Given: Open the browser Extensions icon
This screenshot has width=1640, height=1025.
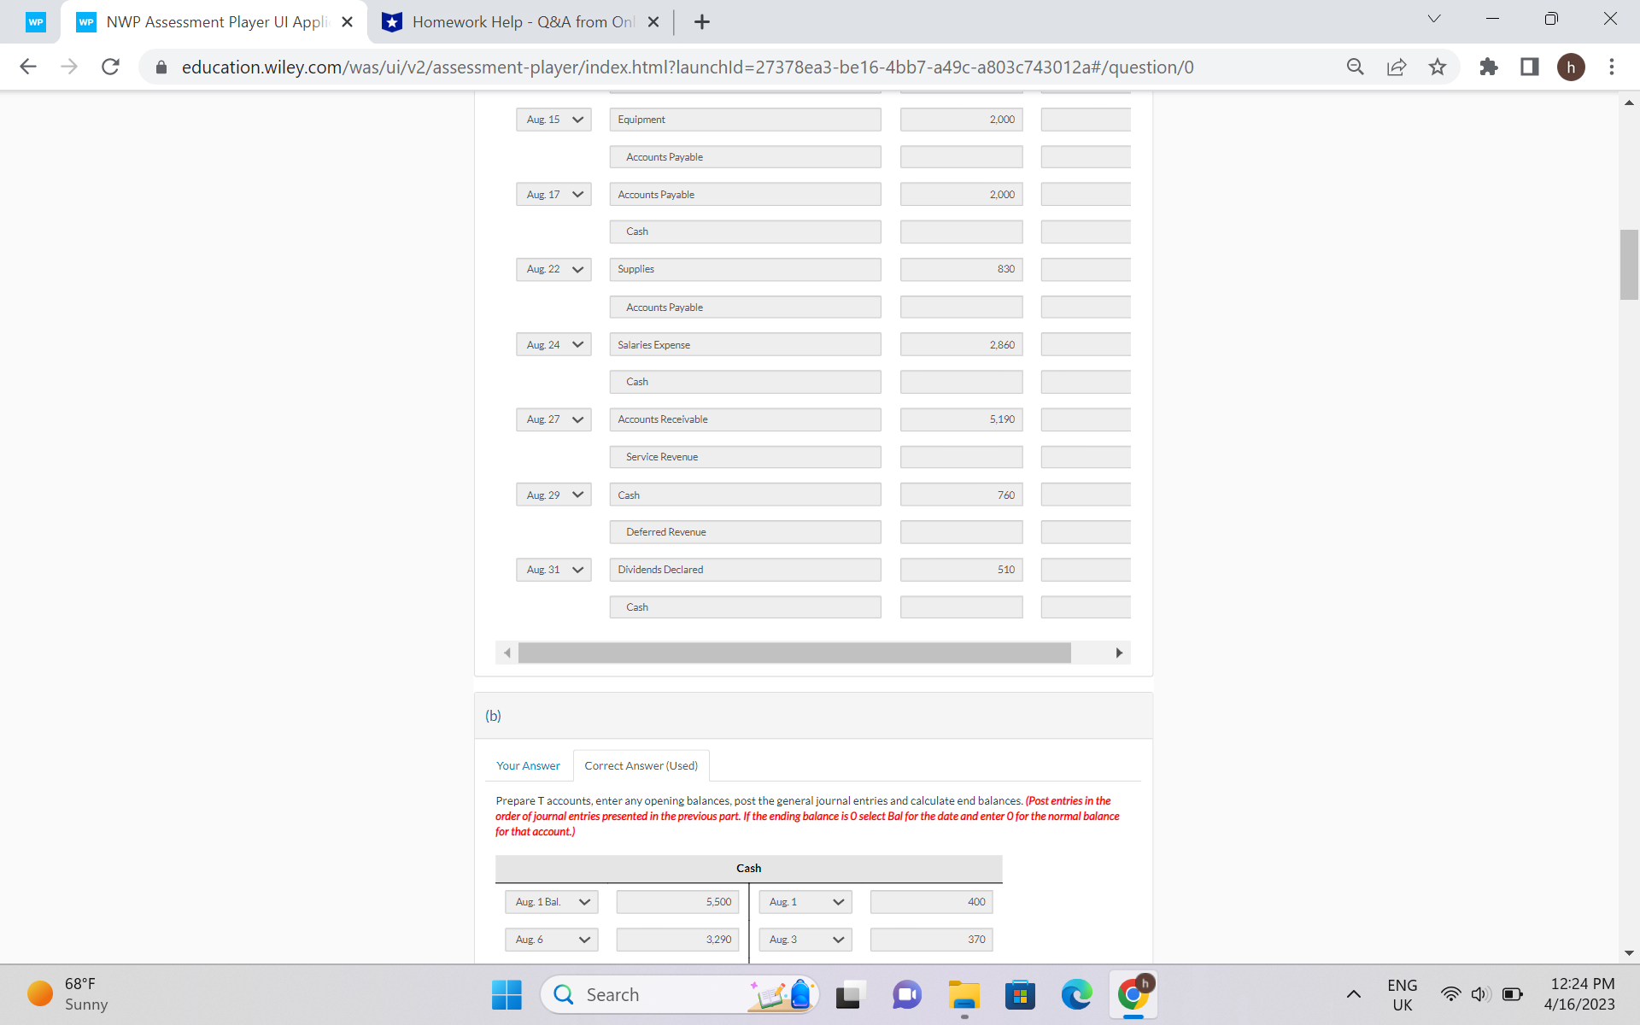Looking at the screenshot, I should click(1488, 67).
